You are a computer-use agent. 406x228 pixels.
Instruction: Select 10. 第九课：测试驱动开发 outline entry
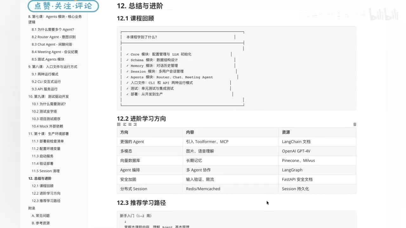pos(49,97)
